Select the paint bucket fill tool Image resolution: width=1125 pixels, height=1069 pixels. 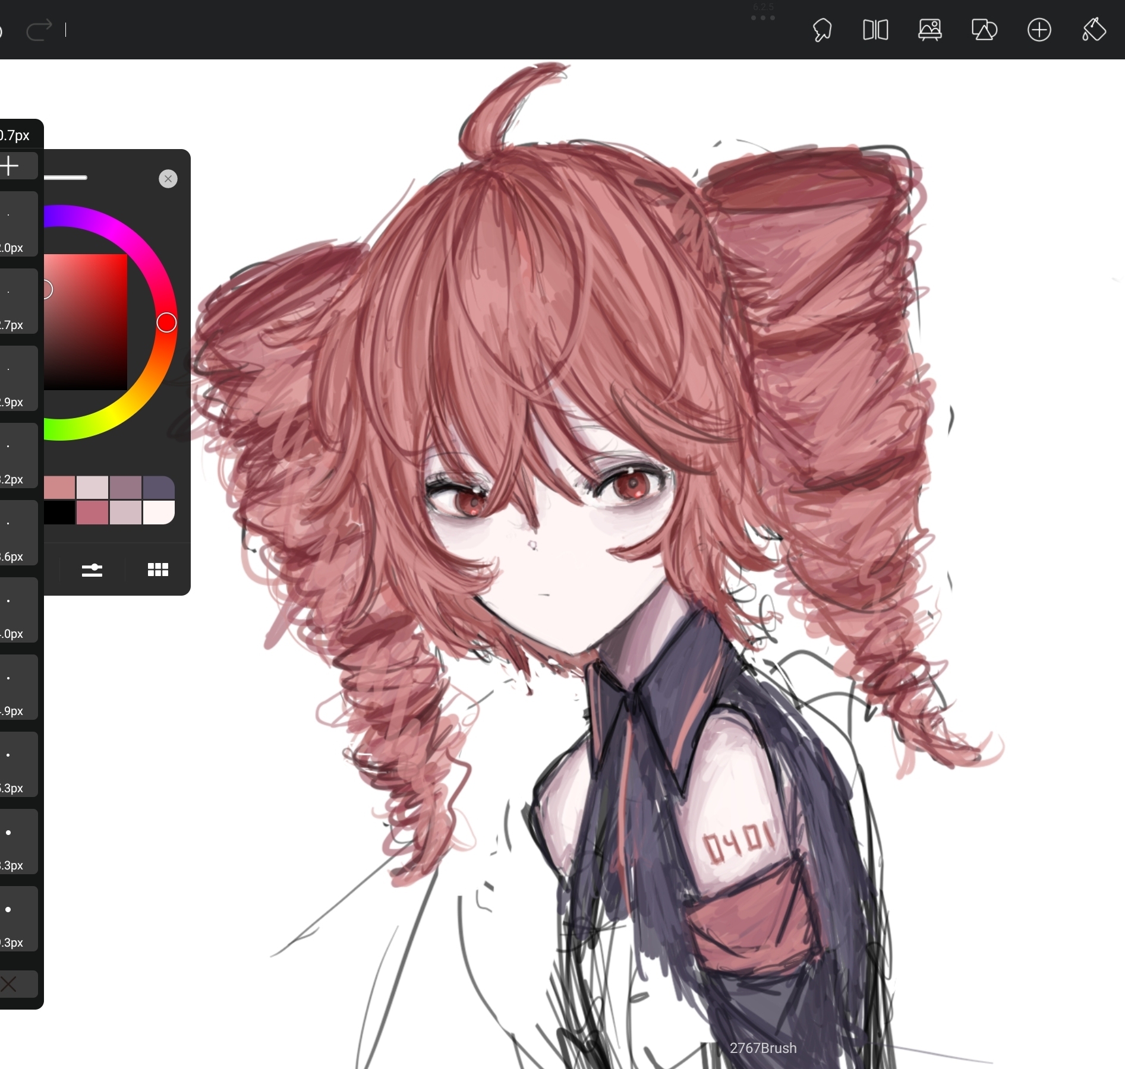click(1094, 30)
